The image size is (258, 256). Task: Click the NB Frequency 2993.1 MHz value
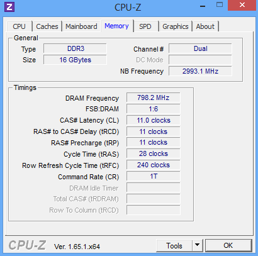tap(200, 71)
